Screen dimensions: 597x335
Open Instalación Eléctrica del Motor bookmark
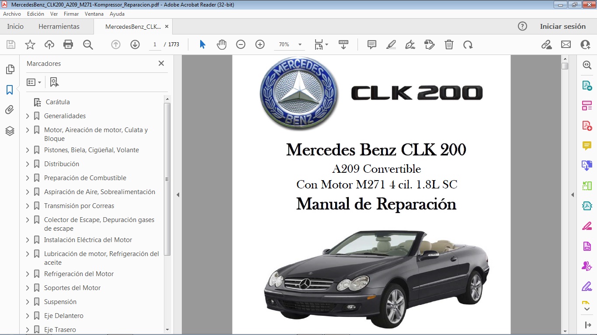tap(88, 240)
